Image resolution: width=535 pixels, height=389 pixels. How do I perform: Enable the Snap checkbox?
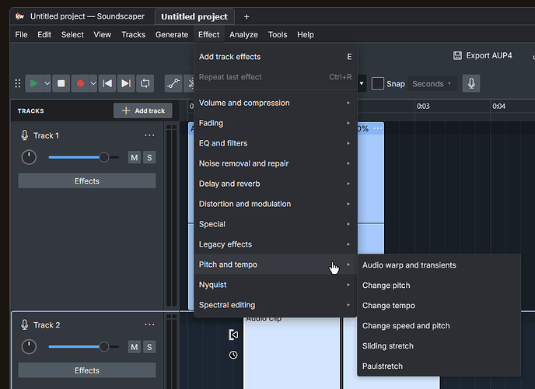point(378,83)
